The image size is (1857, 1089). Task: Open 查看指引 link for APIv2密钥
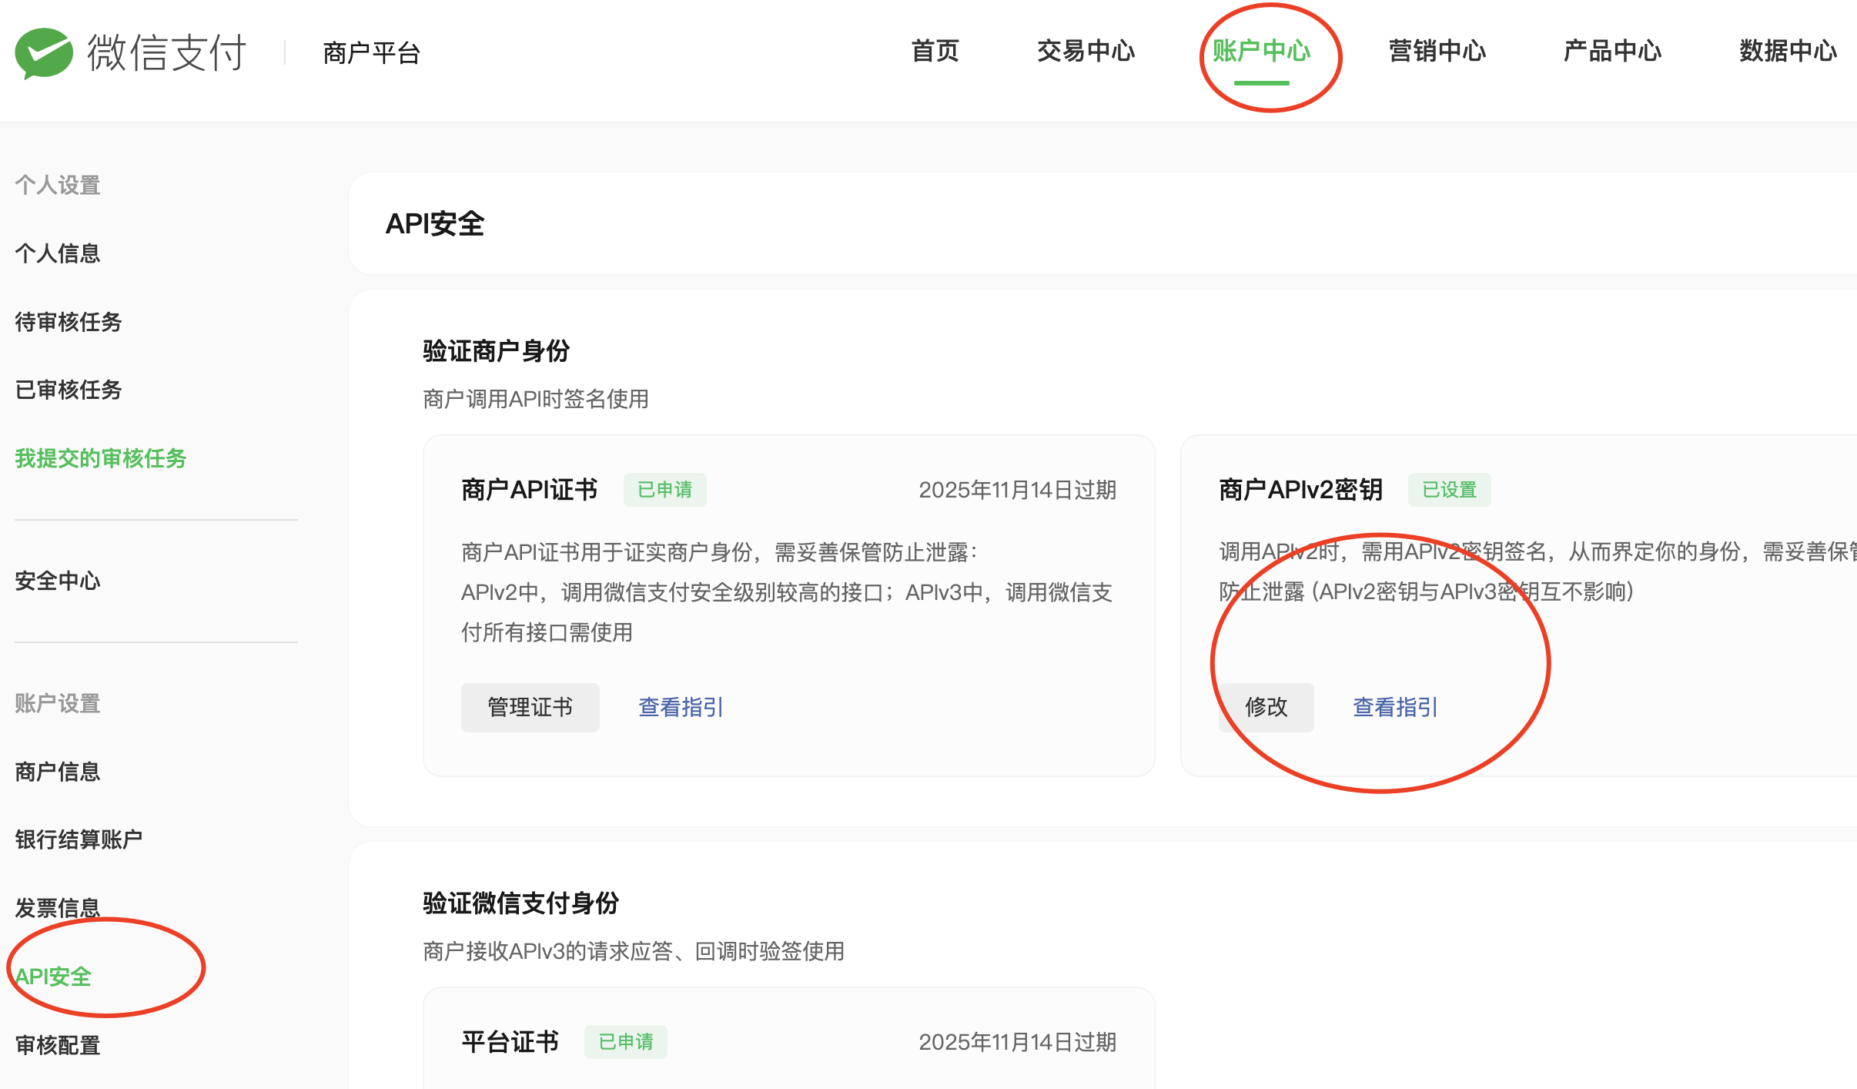point(1395,707)
